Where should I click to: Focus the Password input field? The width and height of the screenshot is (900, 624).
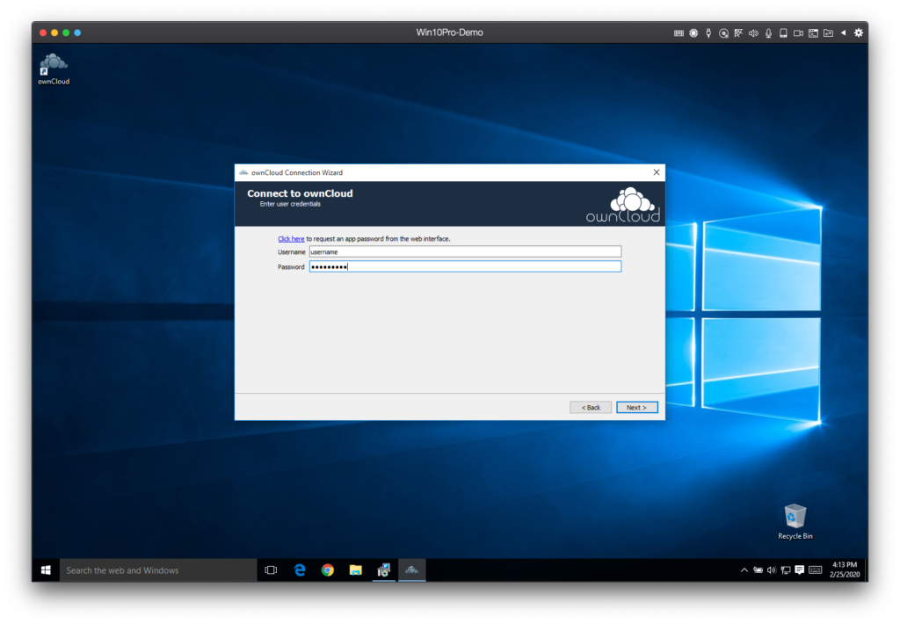pos(465,266)
